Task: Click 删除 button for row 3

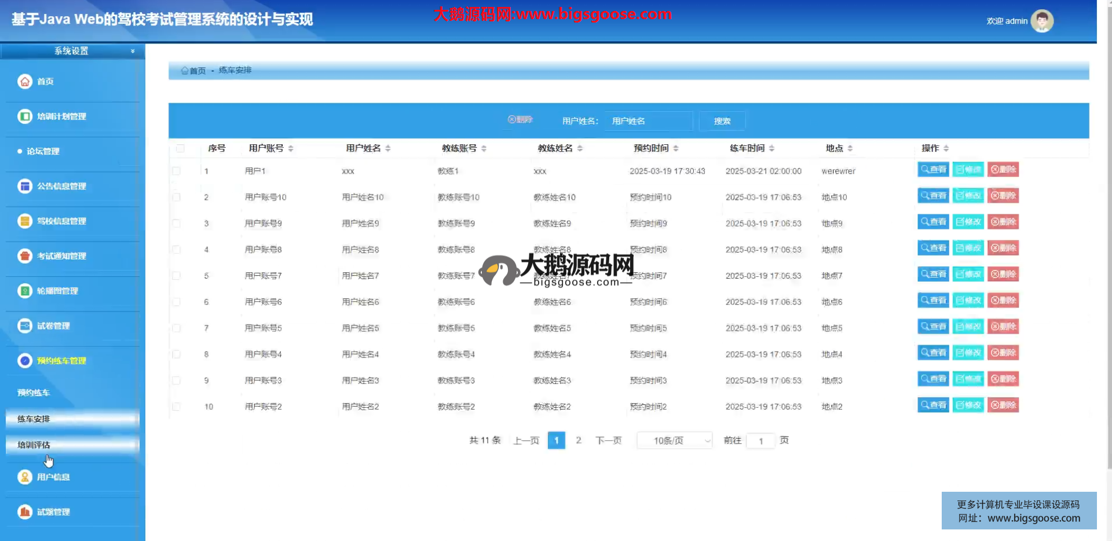Action: 1003,222
